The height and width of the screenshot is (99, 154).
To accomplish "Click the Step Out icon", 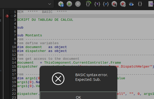I will [106, 4].
